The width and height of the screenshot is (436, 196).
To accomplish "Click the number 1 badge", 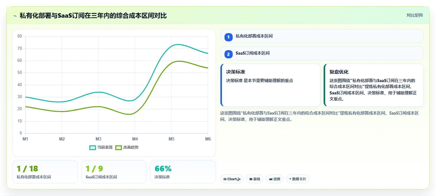I will pyautogui.click(x=228, y=37).
